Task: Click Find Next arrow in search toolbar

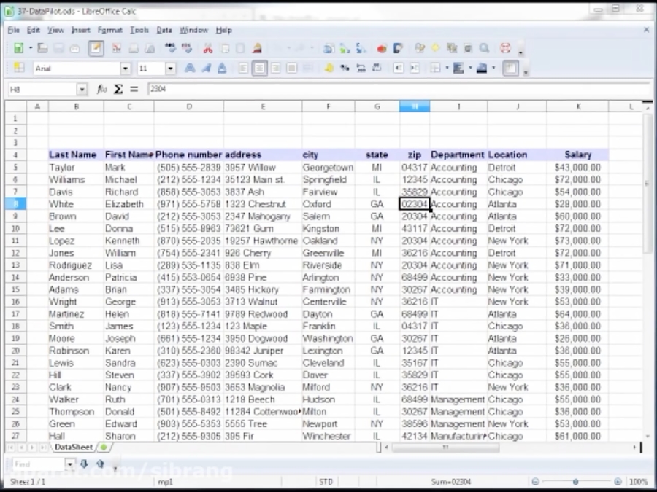Action: pos(83,464)
